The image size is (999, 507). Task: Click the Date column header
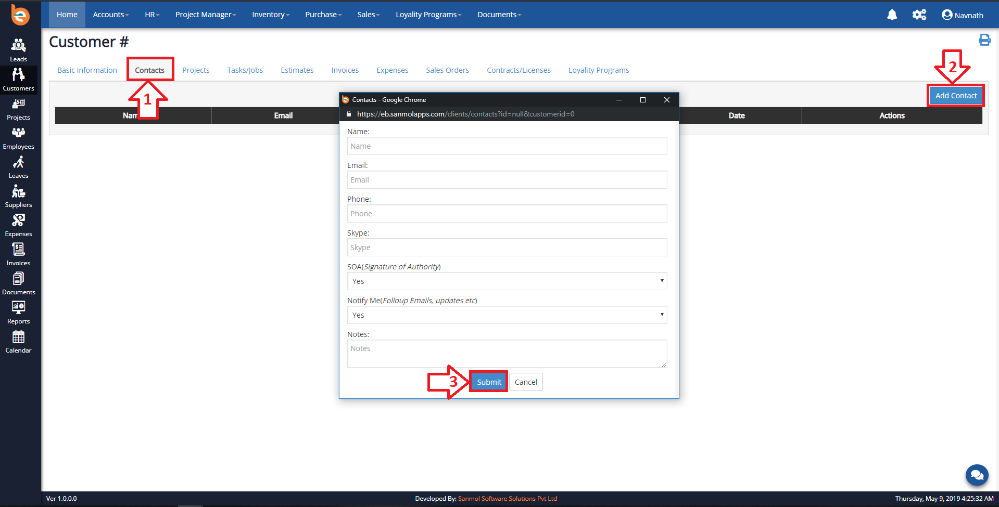click(x=737, y=115)
